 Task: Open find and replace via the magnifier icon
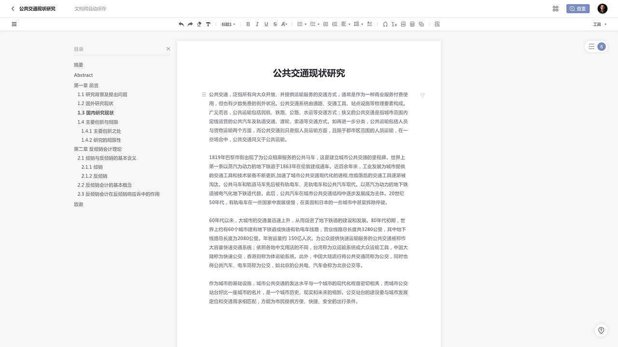coord(436,24)
